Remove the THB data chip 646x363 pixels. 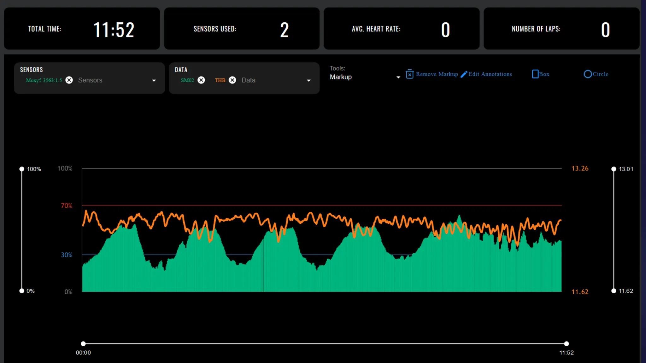232,80
